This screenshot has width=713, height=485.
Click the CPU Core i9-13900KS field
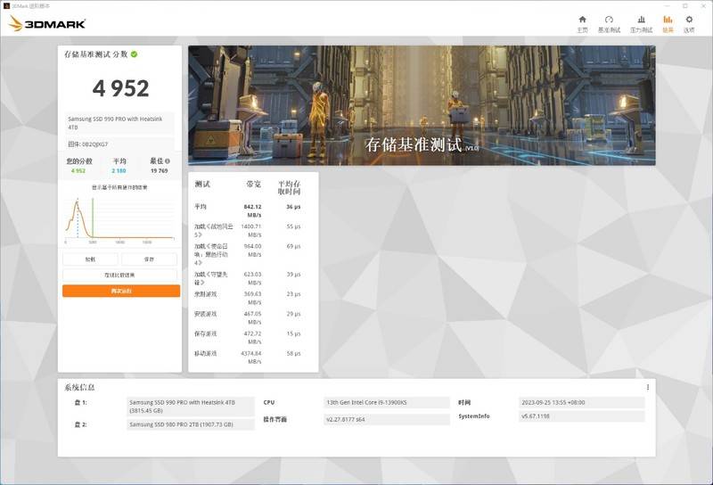(x=386, y=403)
